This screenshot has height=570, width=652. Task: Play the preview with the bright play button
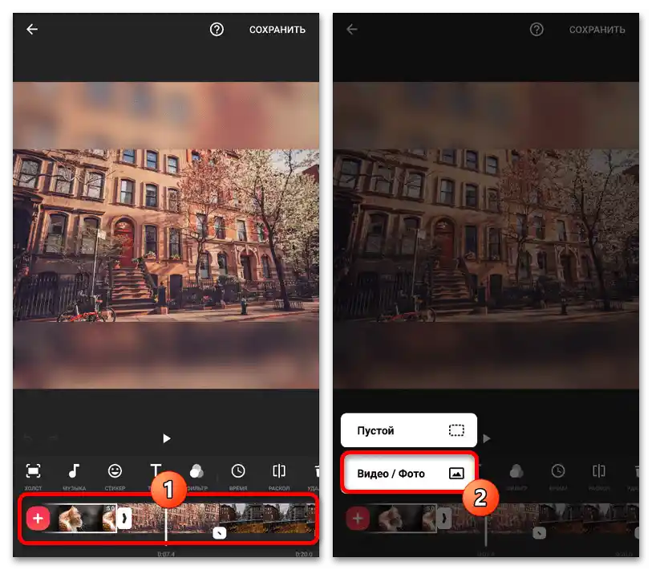(x=166, y=438)
